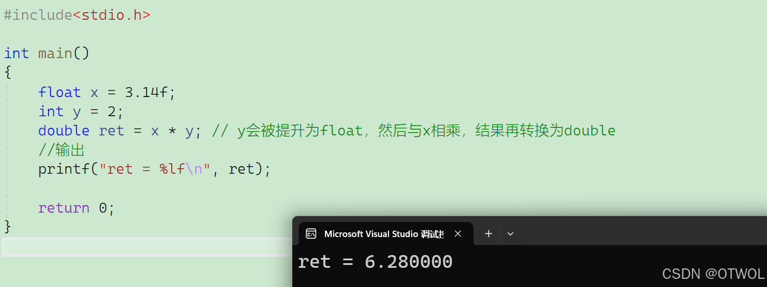Click the green comment after x * y
The image size is (767, 287).
coord(413,131)
